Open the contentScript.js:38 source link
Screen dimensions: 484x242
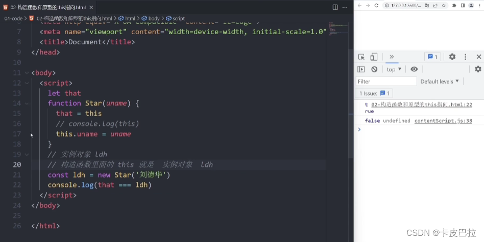pyautogui.click(x=443, y=121)
